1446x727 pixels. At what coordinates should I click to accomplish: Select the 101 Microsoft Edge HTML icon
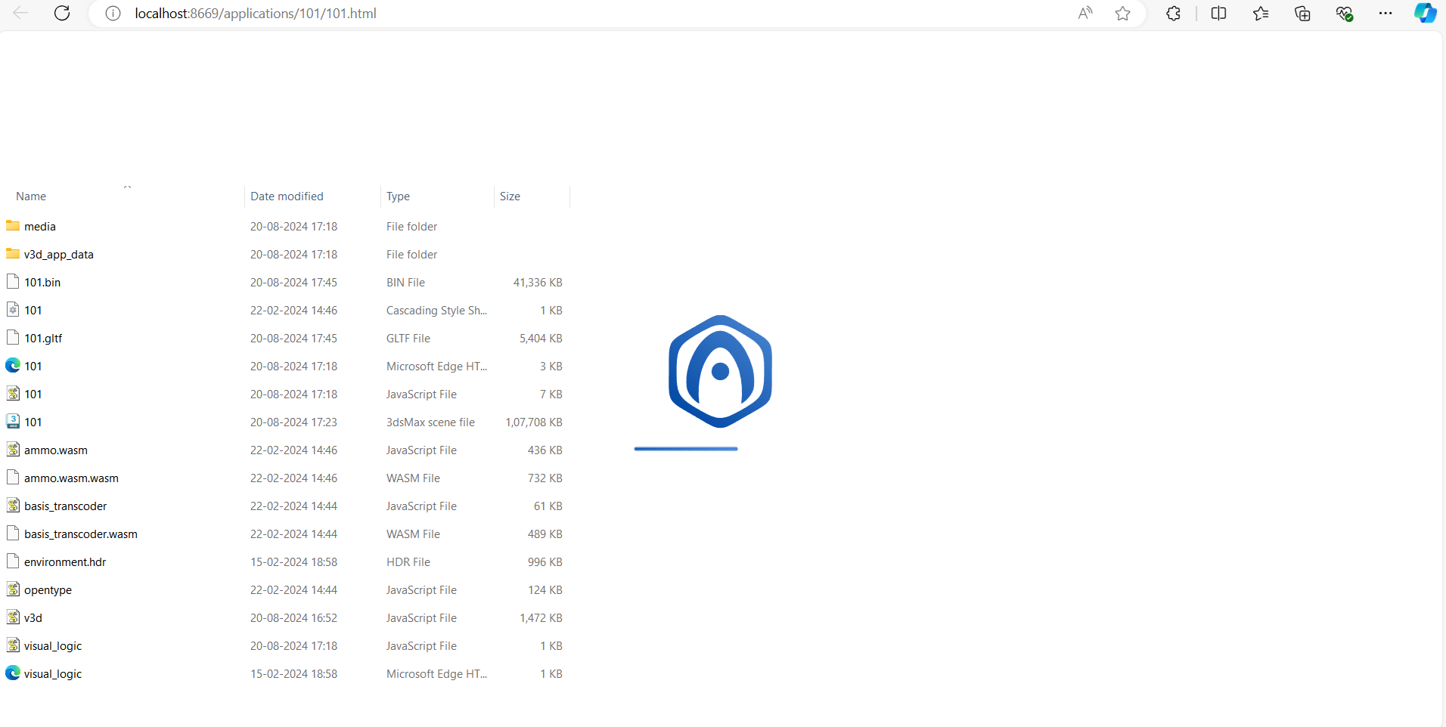point(13,366)
